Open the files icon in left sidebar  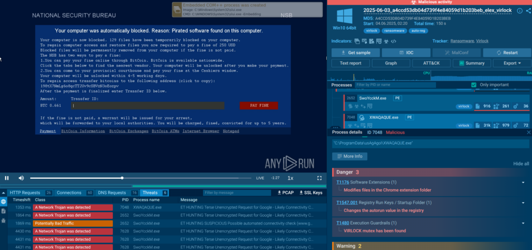pos(4,210)
